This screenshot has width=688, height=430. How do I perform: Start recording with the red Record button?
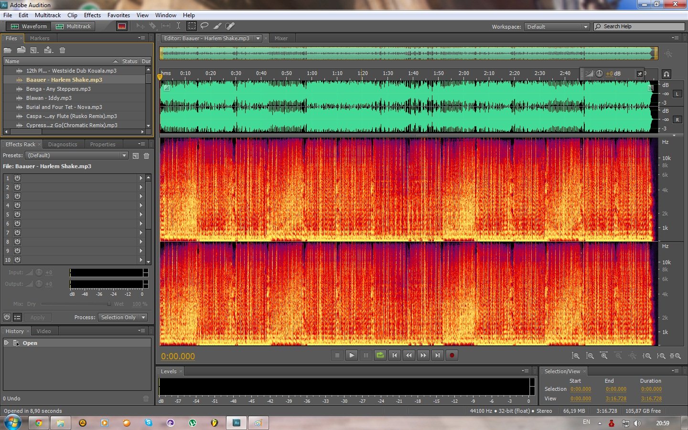pos(452,355)
